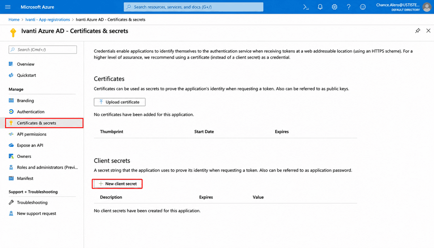The image size is (434, 248).
Task: Click the Microsoft Azure brand link
Action: tap(37, 7)
